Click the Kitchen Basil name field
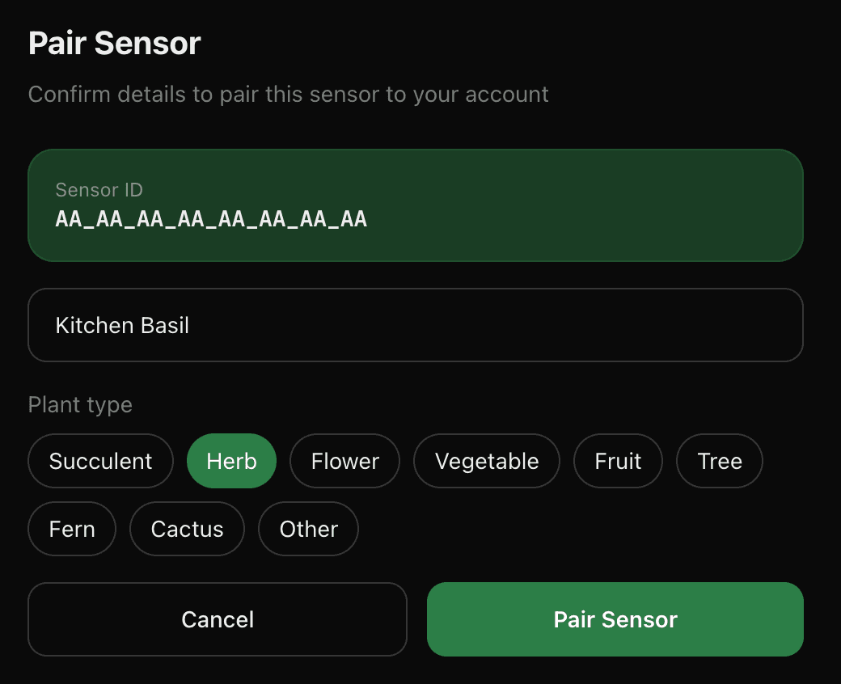841x684 pixels. (416, 325)
